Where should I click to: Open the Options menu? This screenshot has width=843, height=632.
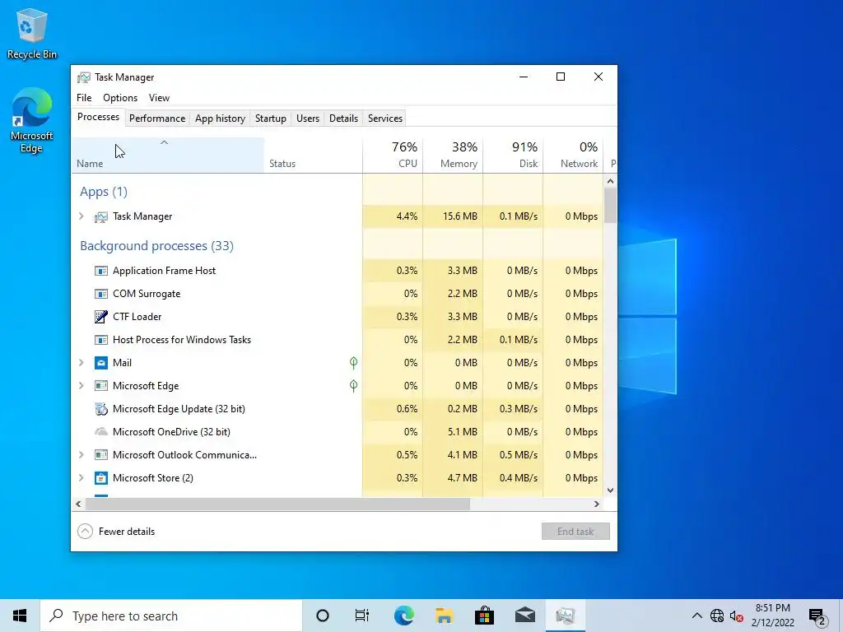tap(120, 98)
